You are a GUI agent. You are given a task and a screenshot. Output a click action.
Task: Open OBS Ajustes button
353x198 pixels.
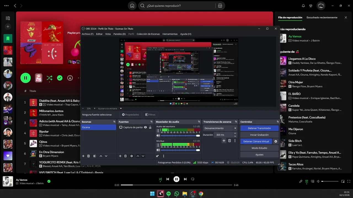[x=259, y=155]
